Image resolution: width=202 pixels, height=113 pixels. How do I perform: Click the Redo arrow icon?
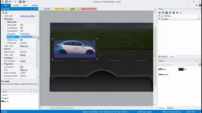click(15, 2)
